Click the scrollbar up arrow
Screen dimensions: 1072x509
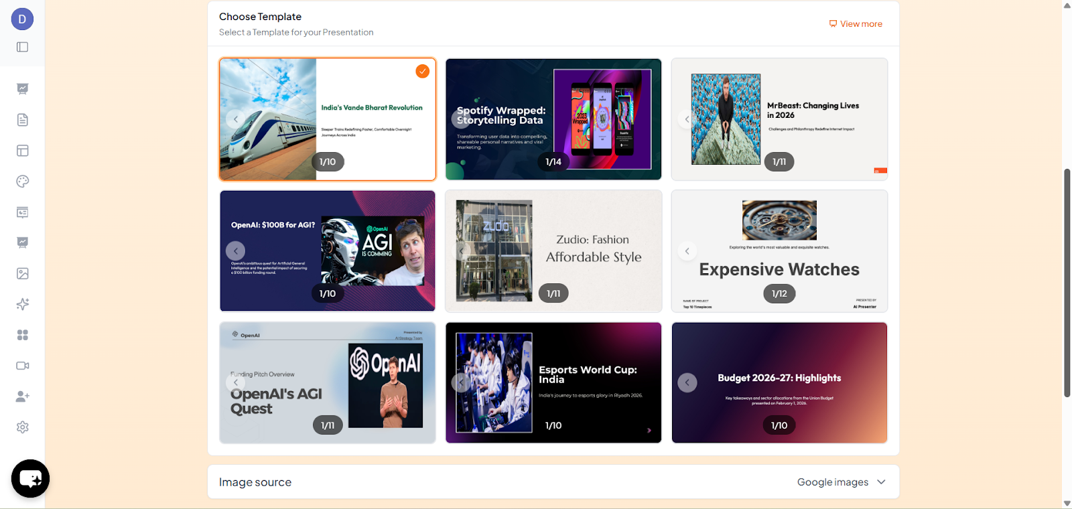pos(1067,5)
